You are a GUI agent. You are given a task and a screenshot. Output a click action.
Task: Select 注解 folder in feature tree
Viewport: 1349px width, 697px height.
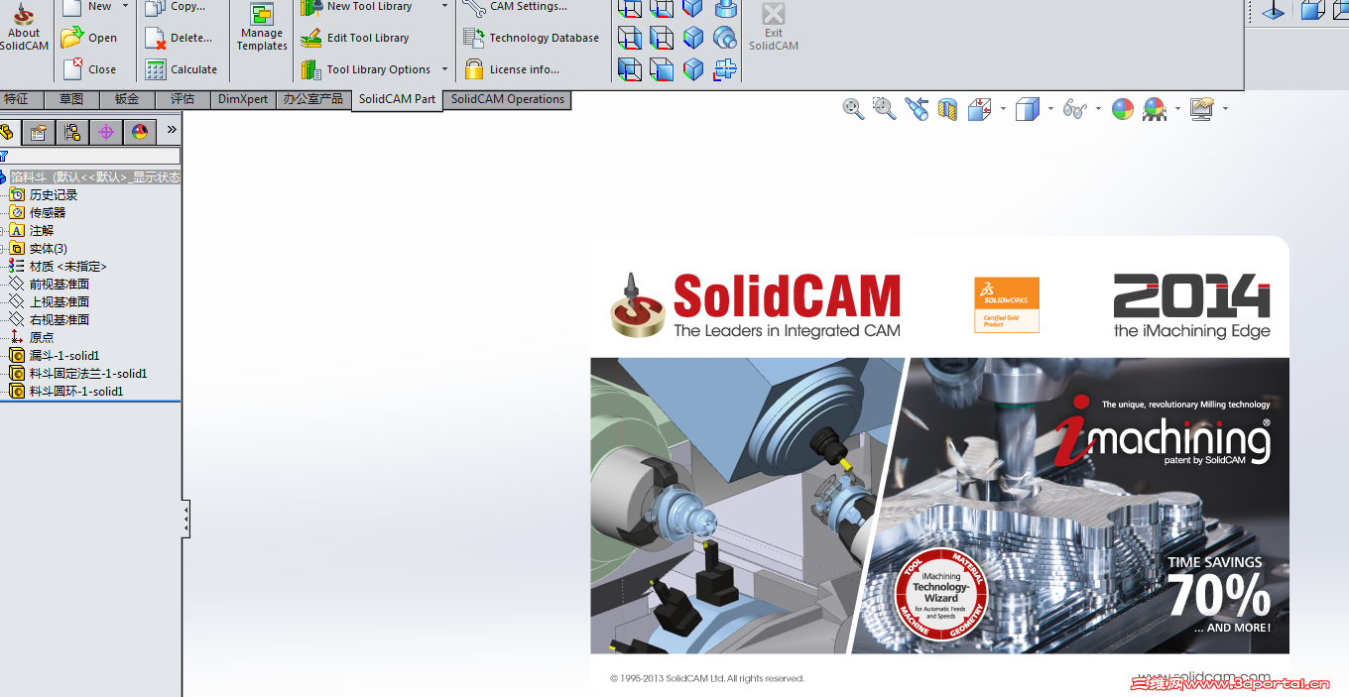click(x=42, y=231)
